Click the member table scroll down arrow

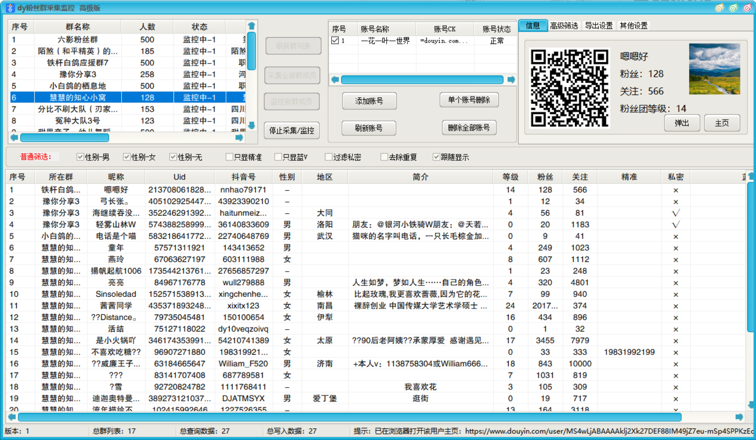751,404
